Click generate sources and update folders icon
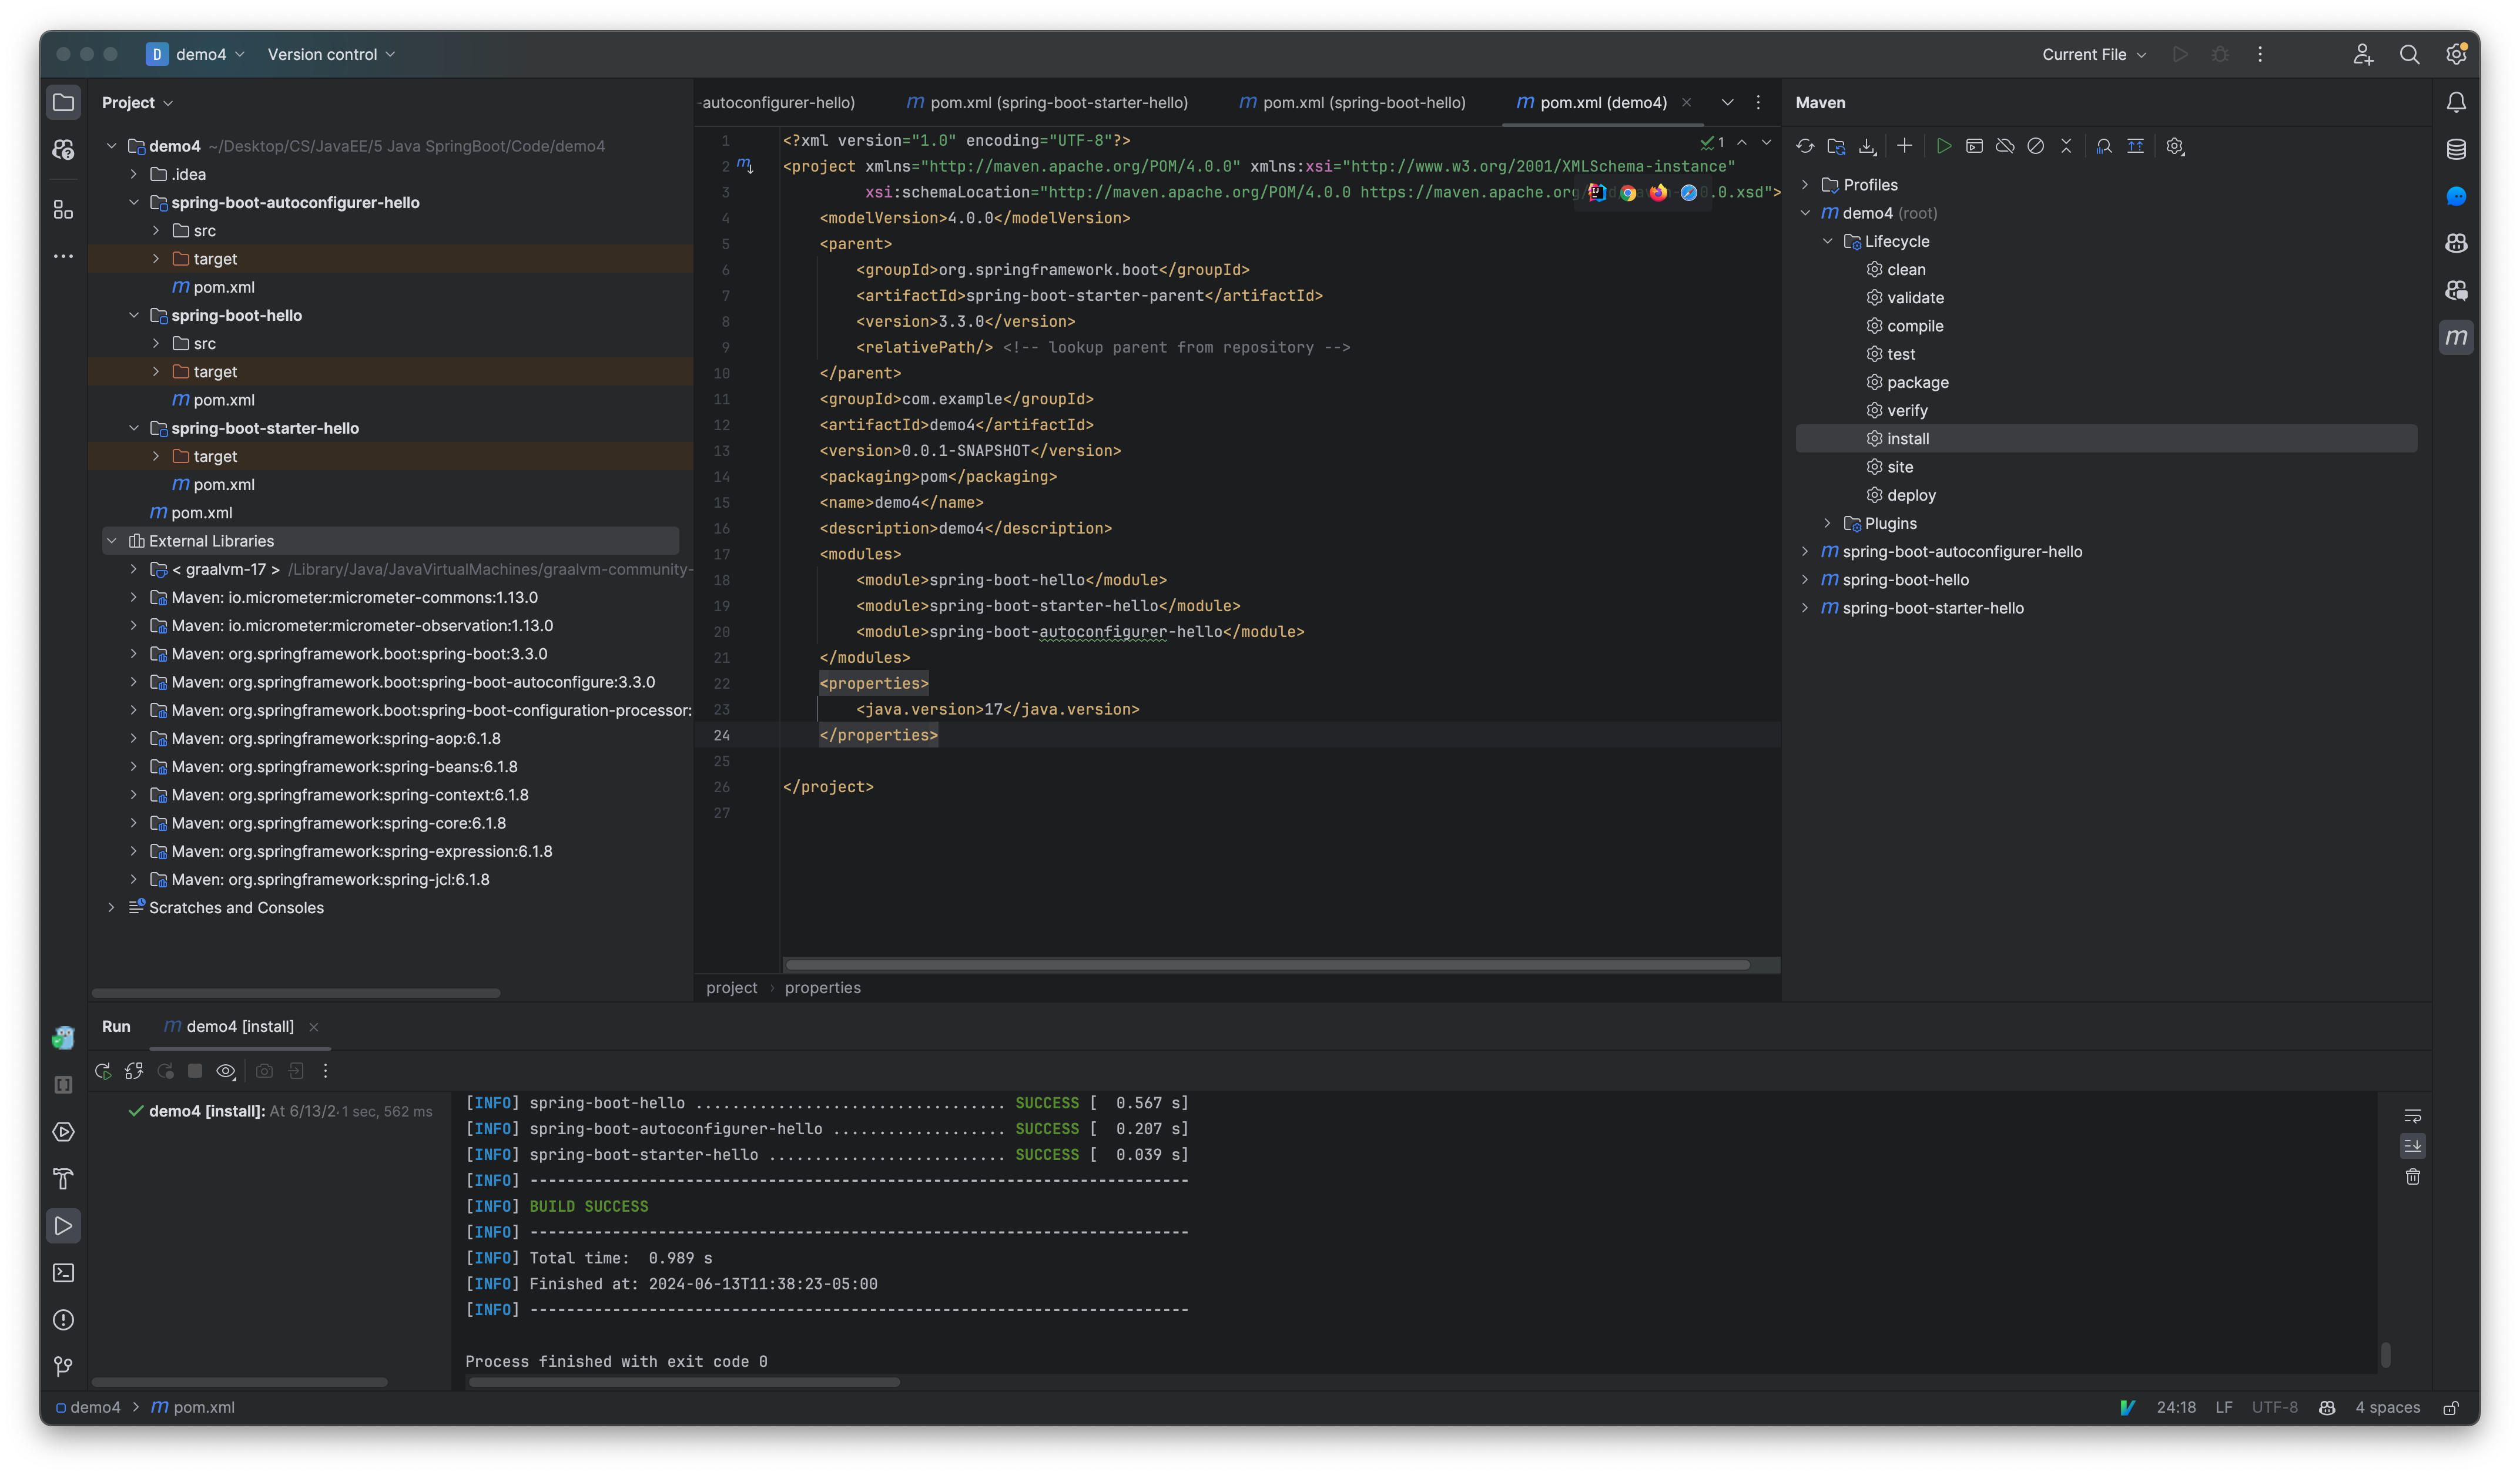Image resolution: width=2520 pixels, height=1475 pixels. click(x=1836, y=146)
